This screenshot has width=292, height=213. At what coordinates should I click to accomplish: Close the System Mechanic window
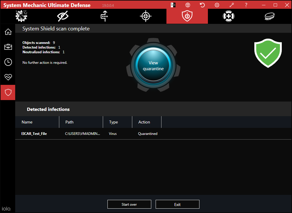coord(287,5)
